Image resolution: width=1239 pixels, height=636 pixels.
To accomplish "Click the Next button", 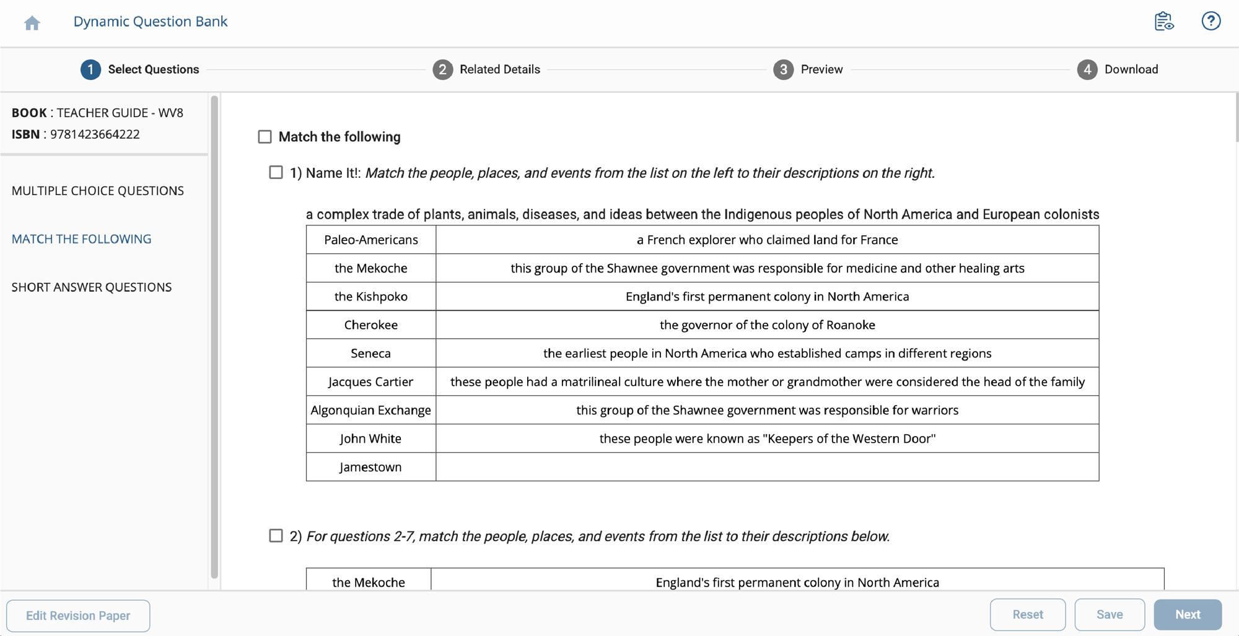I will click(1186, 614).
